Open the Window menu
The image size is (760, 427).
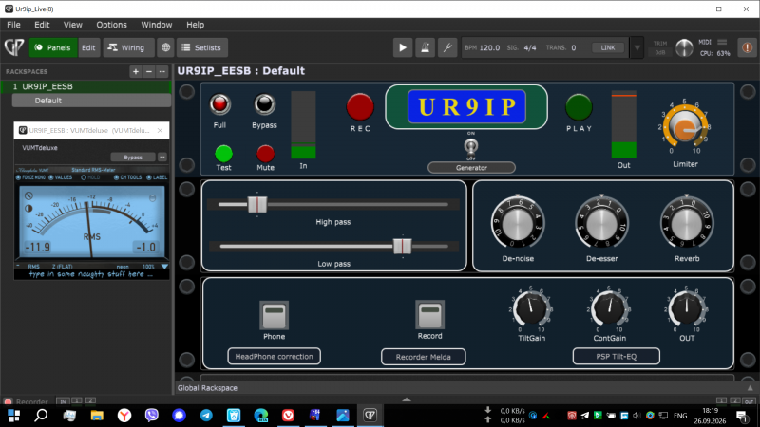pyautogui.click(x=156, y=25)
